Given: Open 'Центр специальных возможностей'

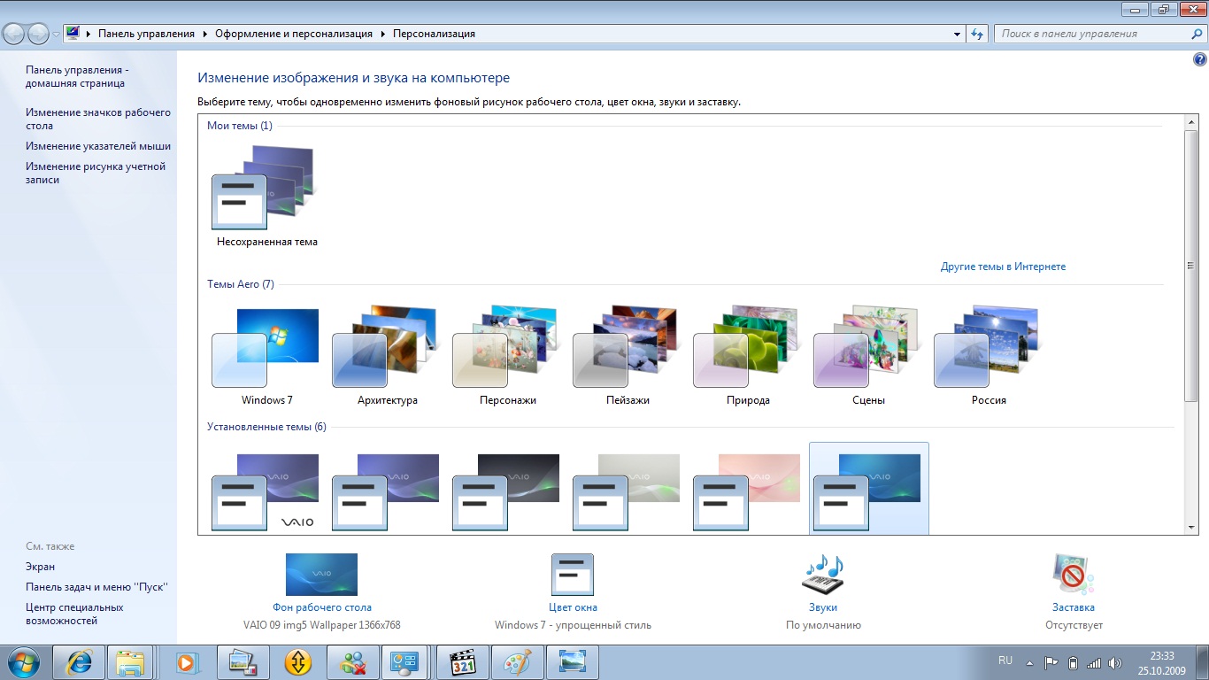Looking at the screenshot, I should point(74,614).
